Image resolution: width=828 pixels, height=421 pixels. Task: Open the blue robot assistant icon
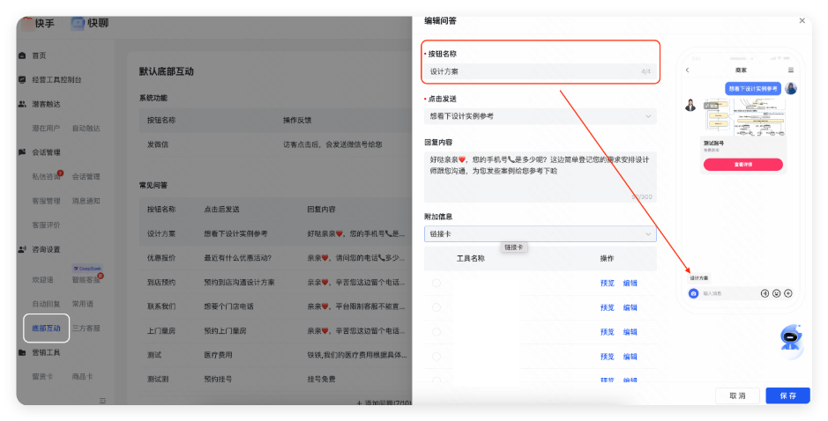[790, 337]
